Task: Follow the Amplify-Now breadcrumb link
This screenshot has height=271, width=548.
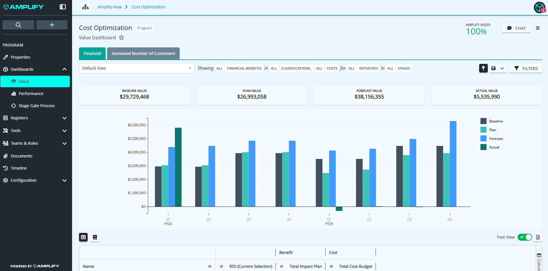Action: [110, 7]
